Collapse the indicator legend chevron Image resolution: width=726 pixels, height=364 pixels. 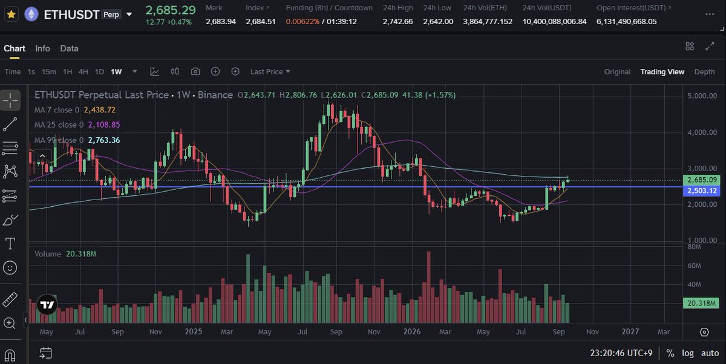tap(42, 156)
